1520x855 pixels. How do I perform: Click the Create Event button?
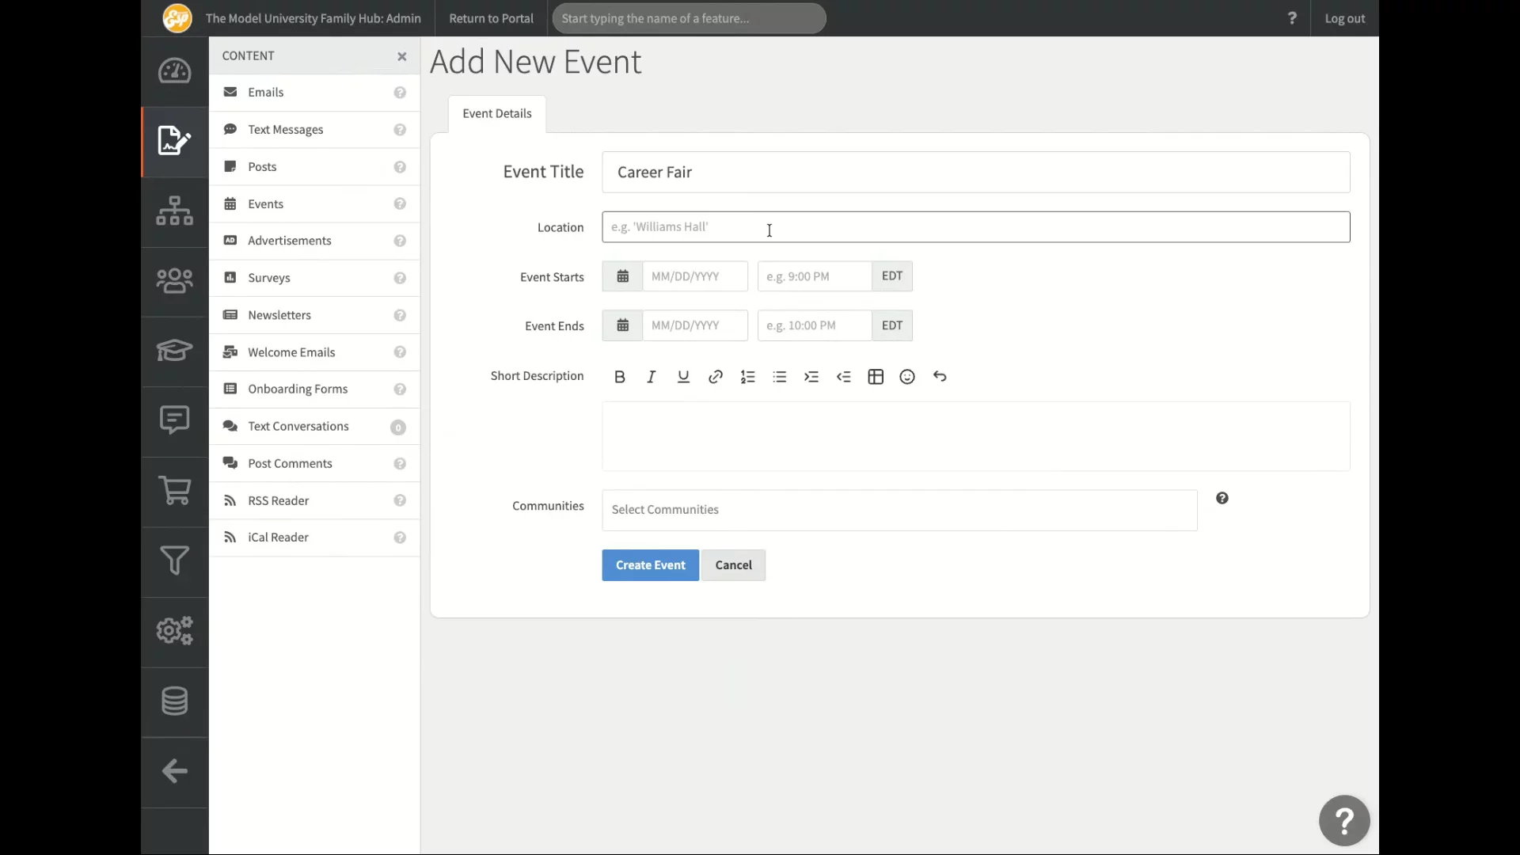[x=650, y=565]
